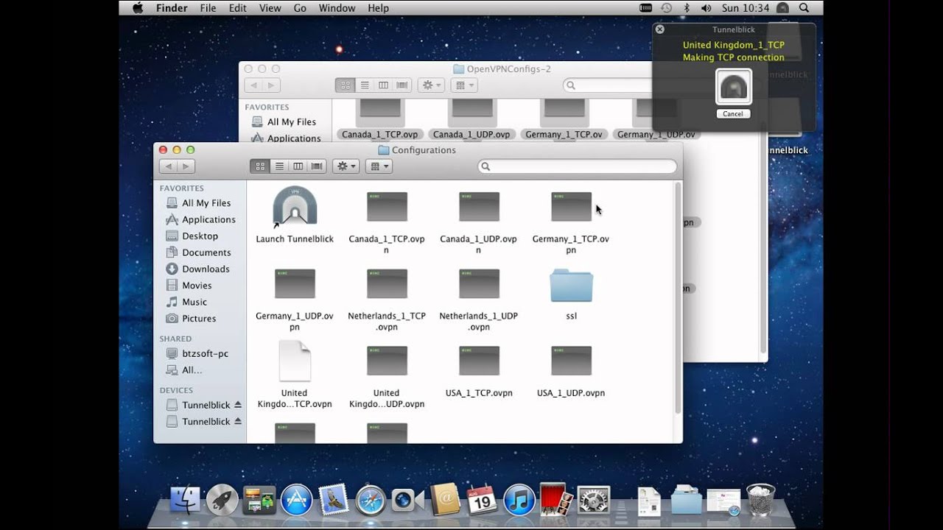
Task: Open Action gear dropdown in Configurations window
Action: [x=346, y=166]
